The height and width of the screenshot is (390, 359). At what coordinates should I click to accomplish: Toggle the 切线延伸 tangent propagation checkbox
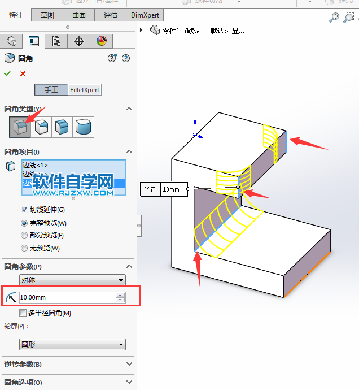[x=24, y=210]
